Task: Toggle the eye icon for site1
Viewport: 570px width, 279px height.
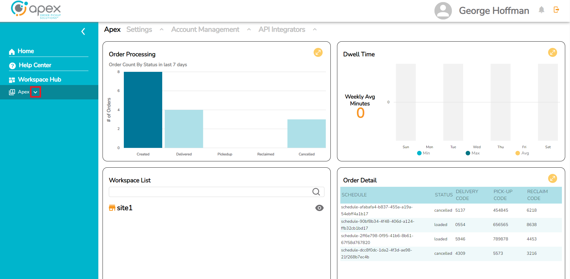Action: [319, 208]
